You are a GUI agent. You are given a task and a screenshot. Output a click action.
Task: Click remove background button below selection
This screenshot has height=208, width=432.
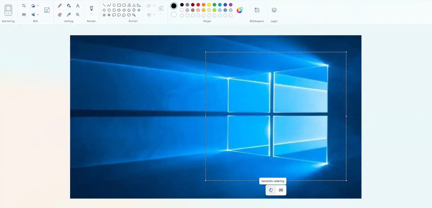(x=281, y=190)
